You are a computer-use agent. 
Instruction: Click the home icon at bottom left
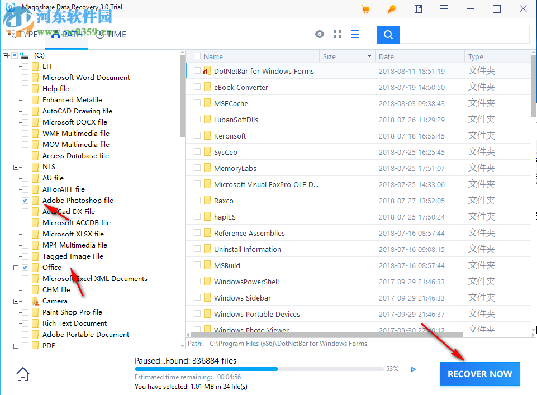(22, 374)
